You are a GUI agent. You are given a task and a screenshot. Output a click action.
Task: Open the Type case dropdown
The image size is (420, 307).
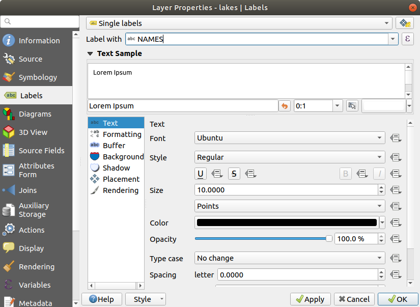point(290,258)
